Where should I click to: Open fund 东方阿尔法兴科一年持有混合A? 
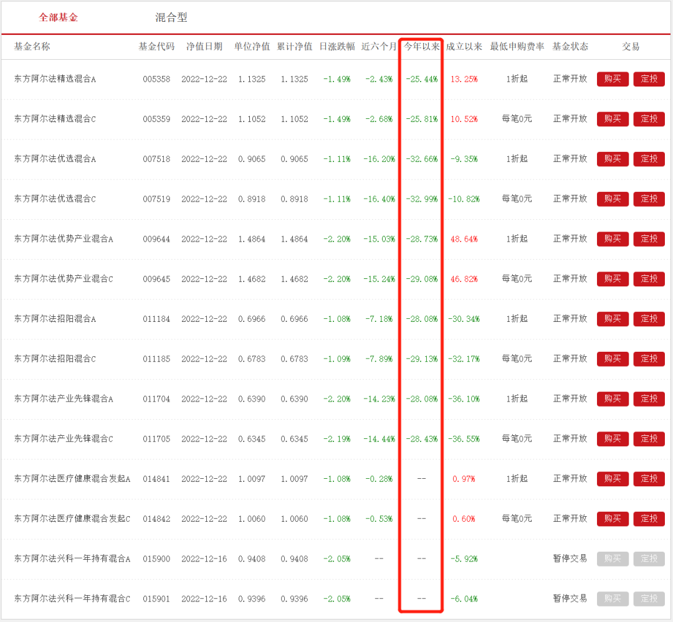(x=72, y=558)
